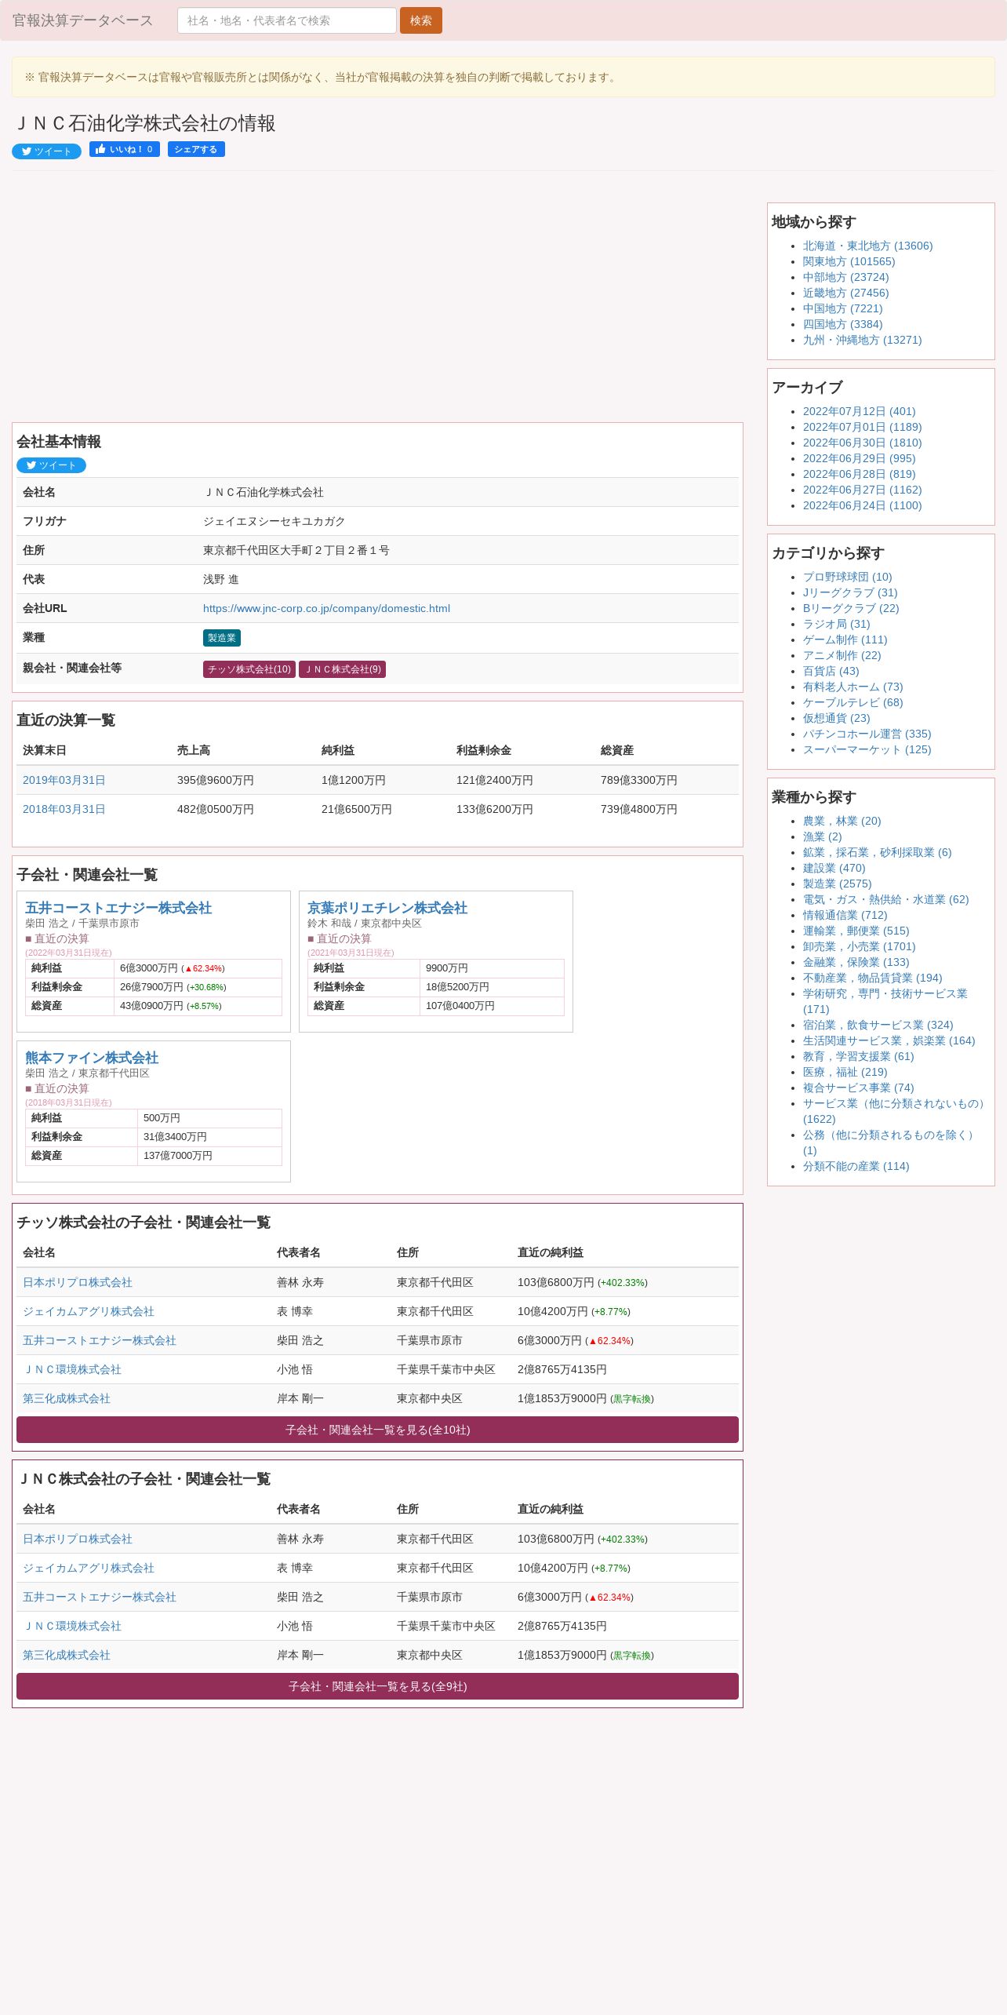Image resolution: width=1007 pixels, height=2015 pixels.
Task: Open archive 2022年06月24日 (1100)
Action: 862,505
